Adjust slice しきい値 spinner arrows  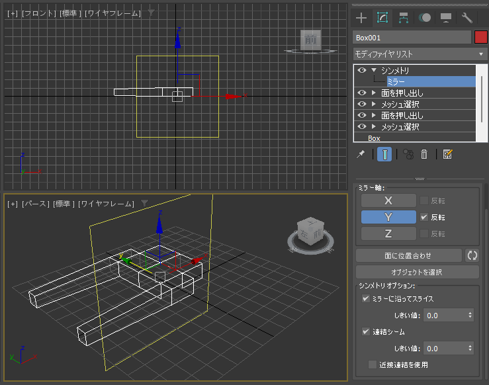tap(470, 316)
